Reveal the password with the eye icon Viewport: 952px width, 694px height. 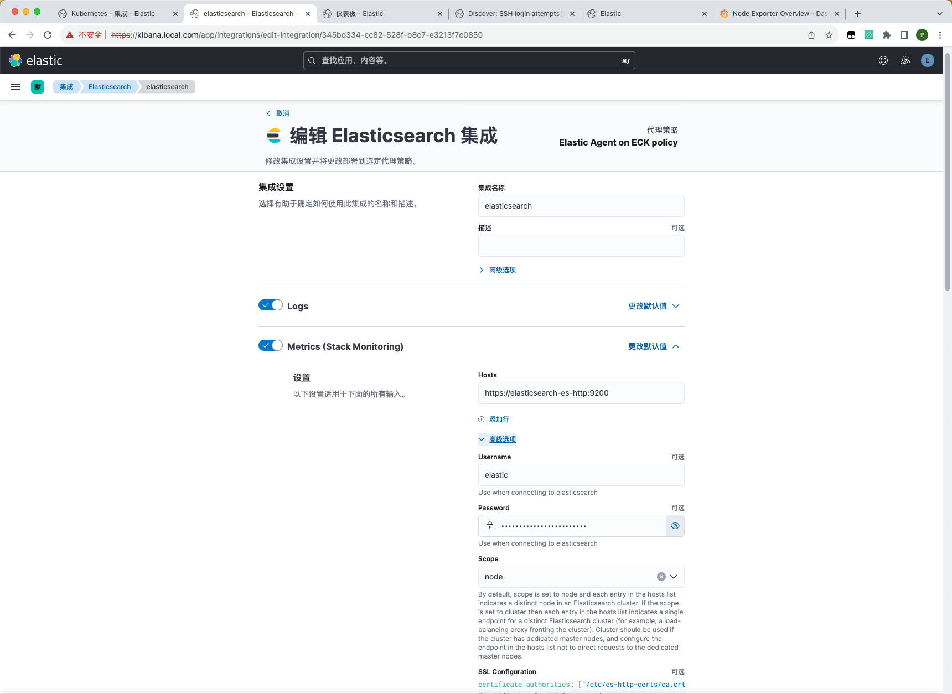[x=675, y=526]
